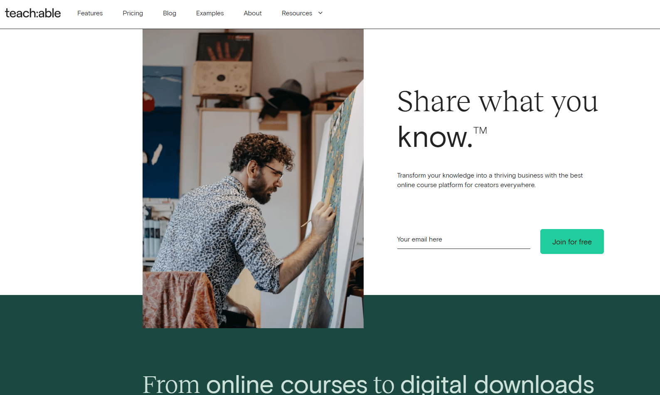Image resolution: width=660 pixels, height=395 pixels.
Task: Open the Resources dropdown label
Action: [297, 13]
